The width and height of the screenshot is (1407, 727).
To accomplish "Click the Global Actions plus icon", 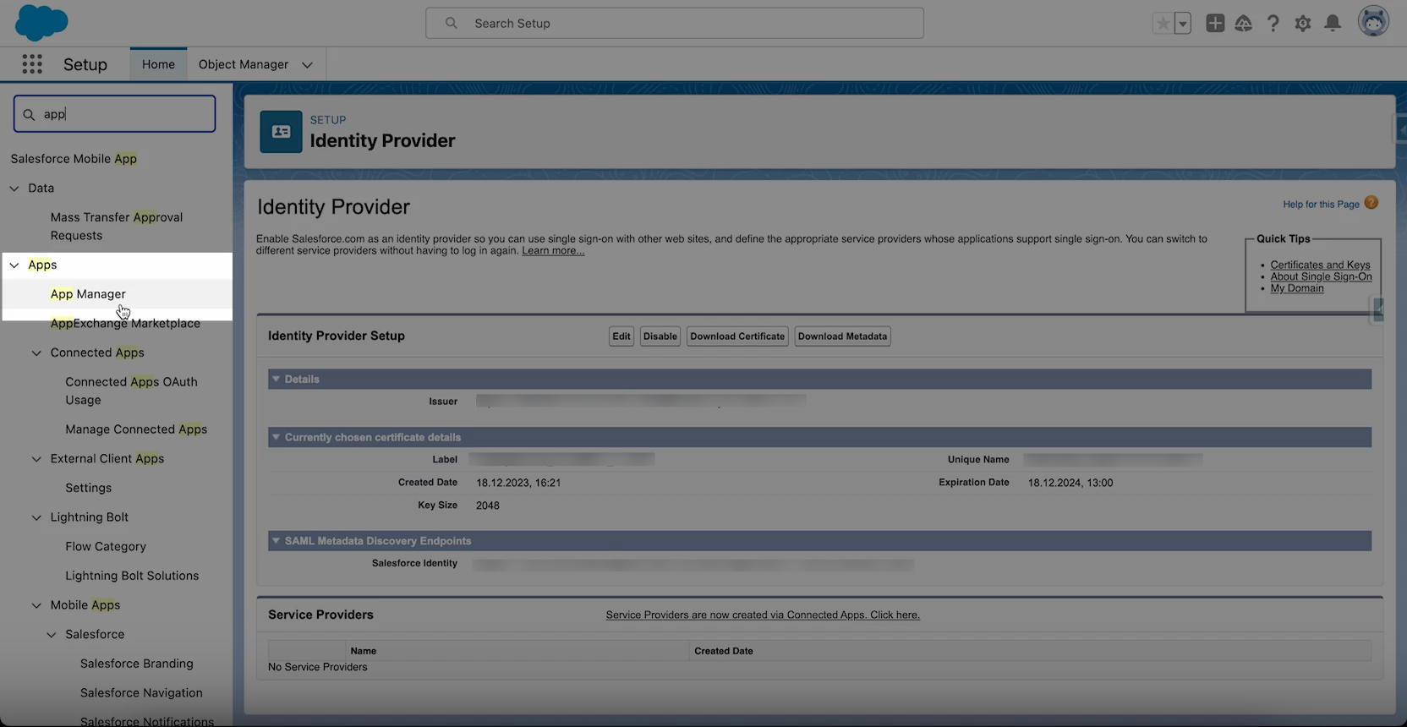I will [x=1215, y=24].
